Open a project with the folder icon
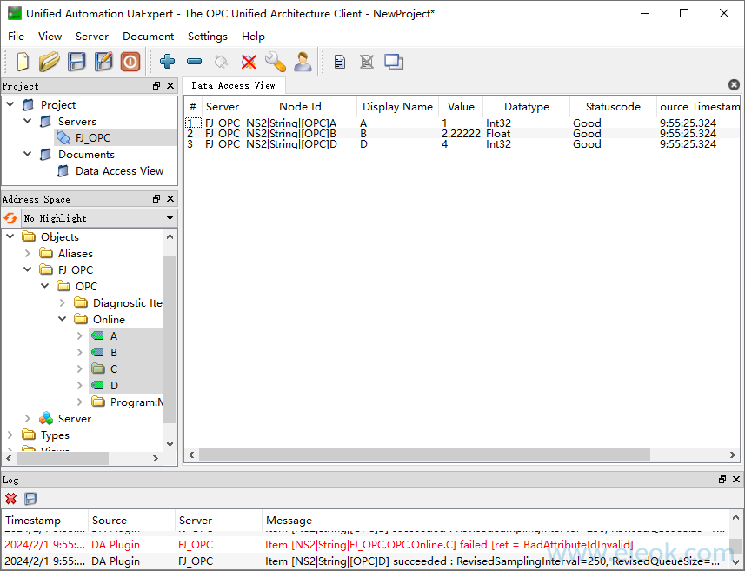 pyautogui.click(x=49, y=62)
